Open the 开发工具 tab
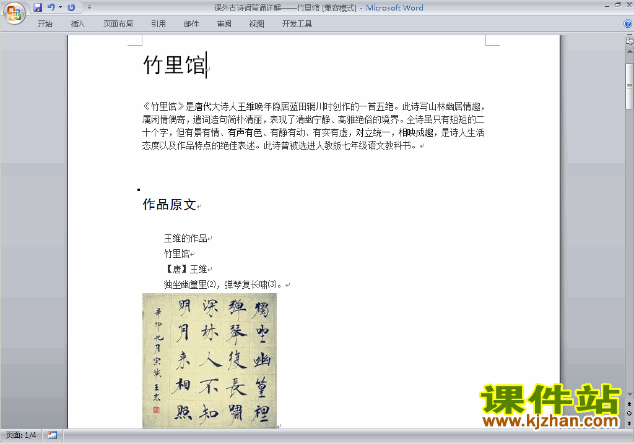634x444 pixels. (297, 24)
